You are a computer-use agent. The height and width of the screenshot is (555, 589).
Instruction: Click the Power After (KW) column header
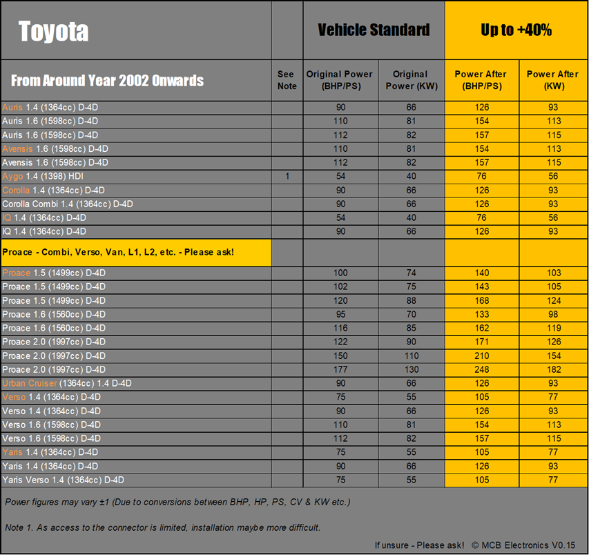click(x=553, y=80)
